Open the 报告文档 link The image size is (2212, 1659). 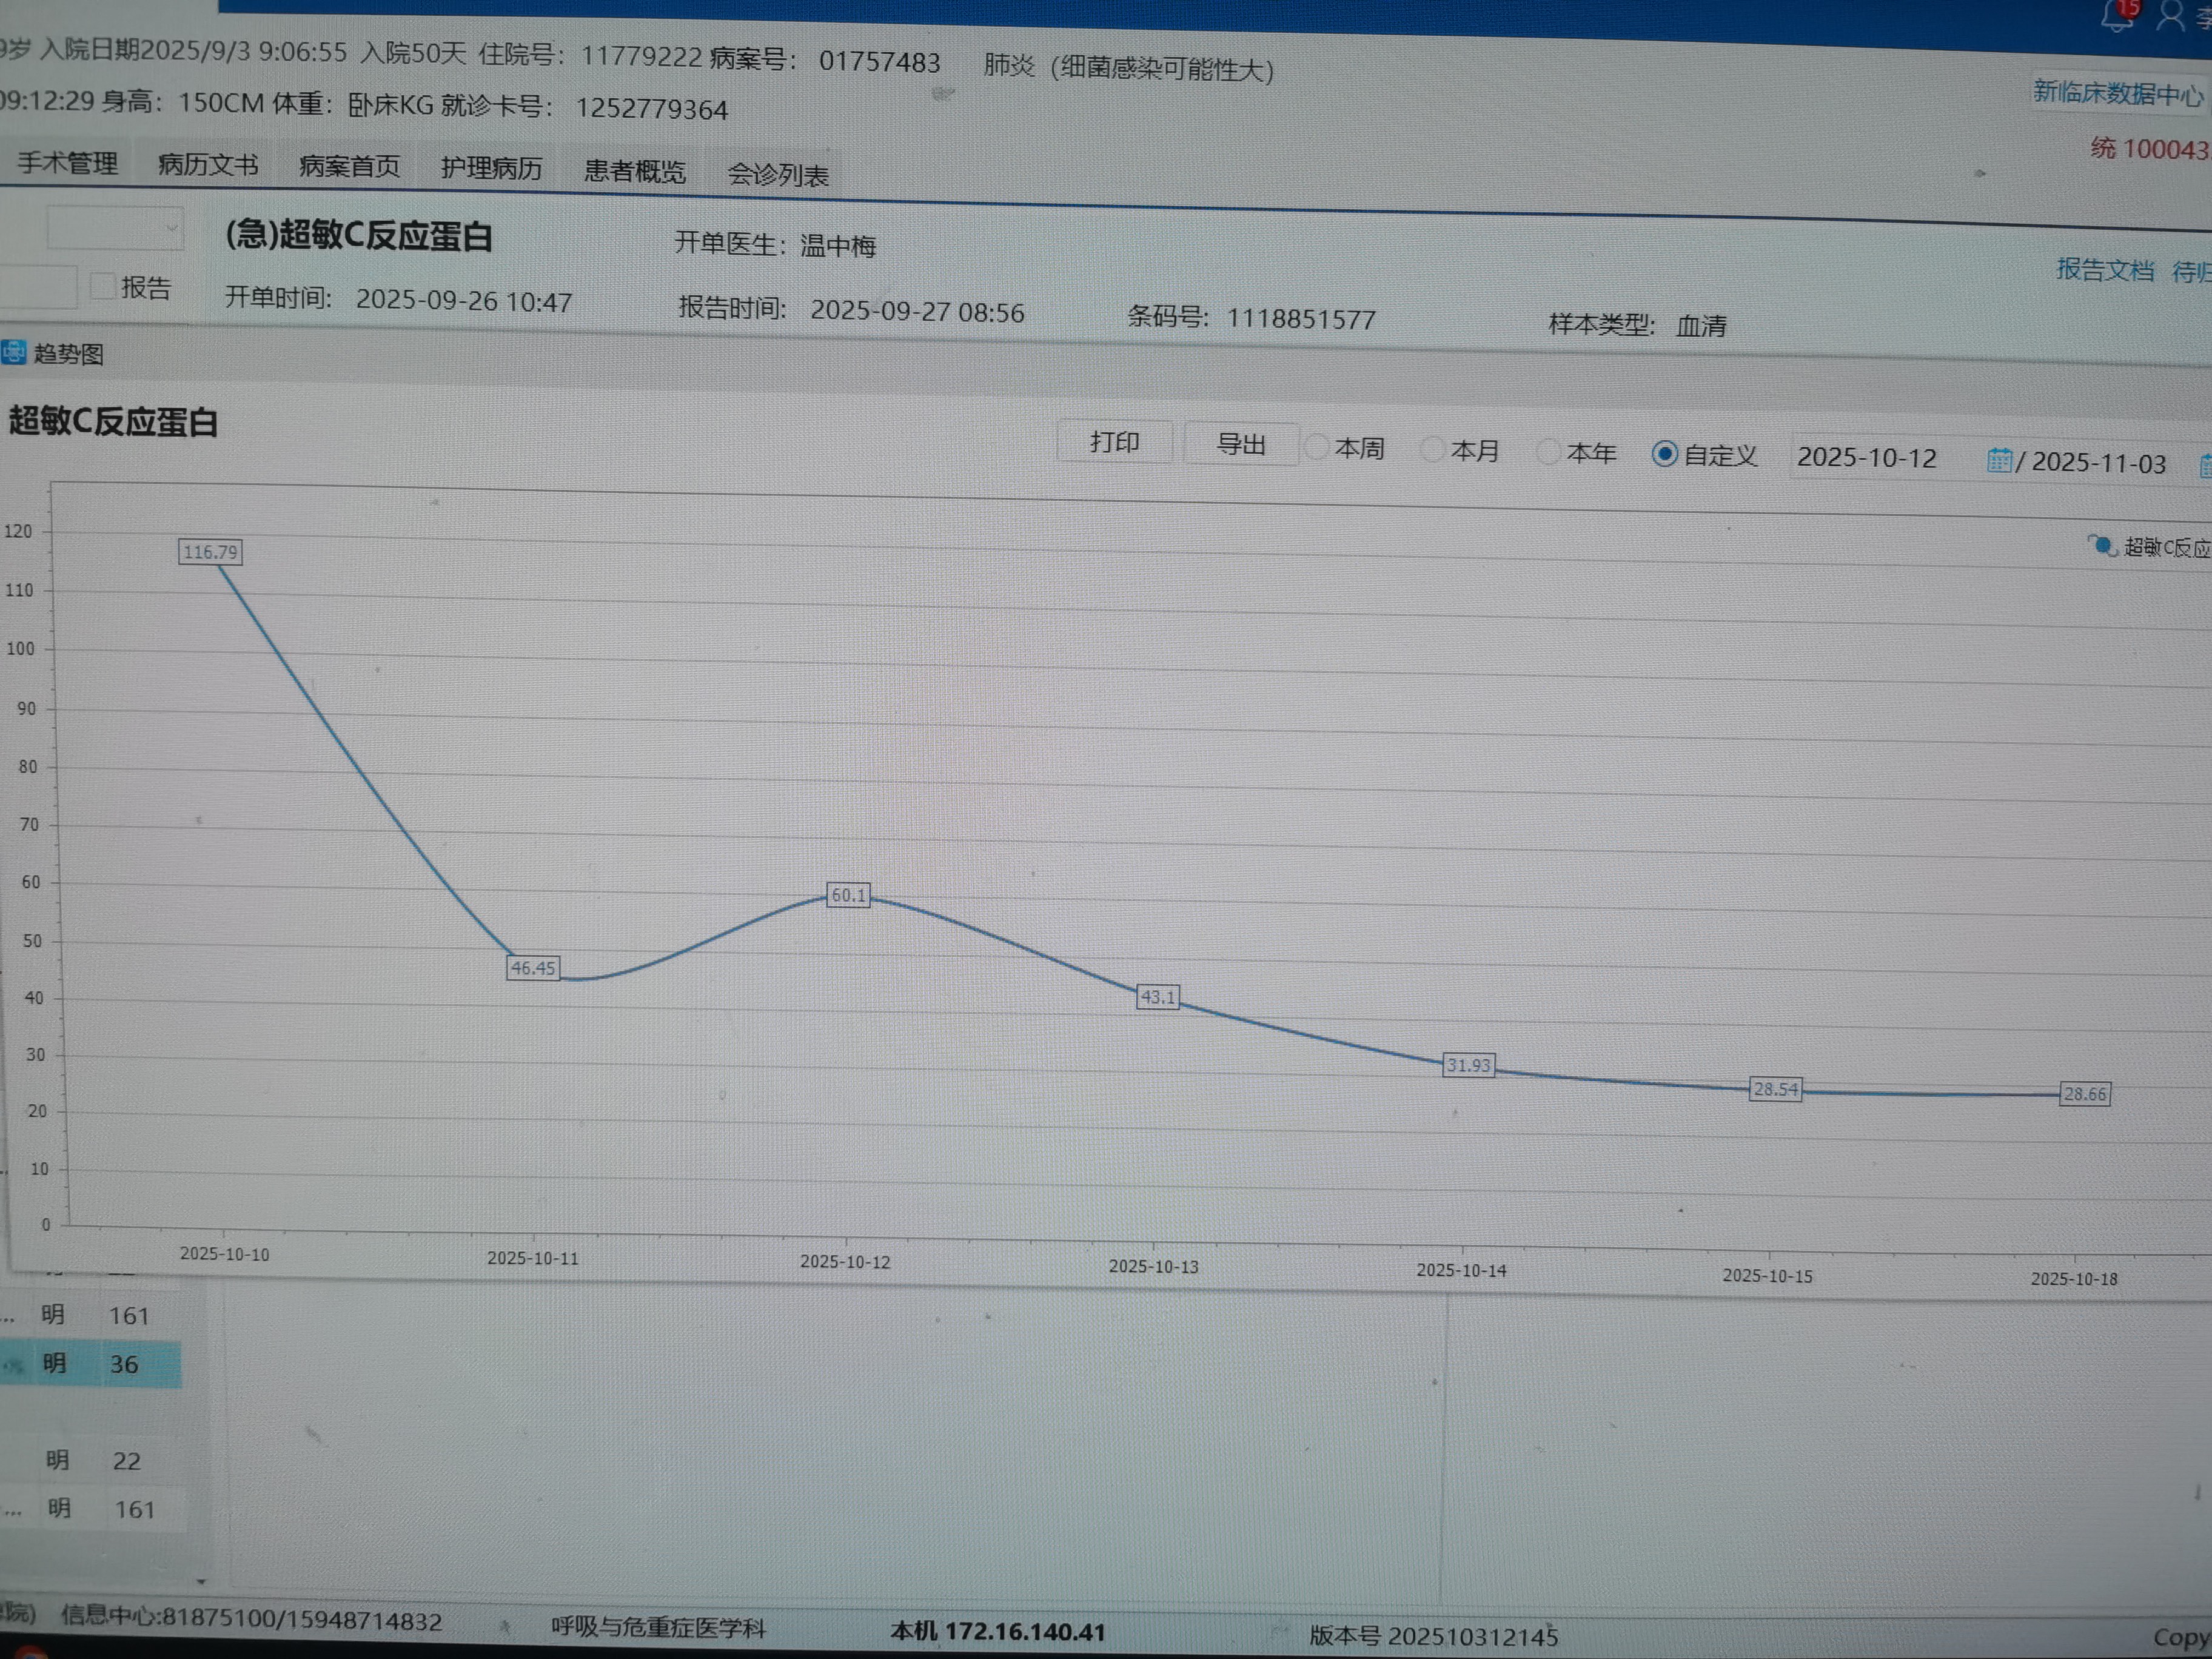coord(2105,269)
